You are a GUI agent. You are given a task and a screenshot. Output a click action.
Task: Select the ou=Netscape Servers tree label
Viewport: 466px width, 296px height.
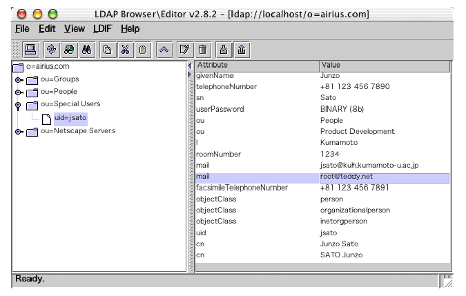coord(78,130)
